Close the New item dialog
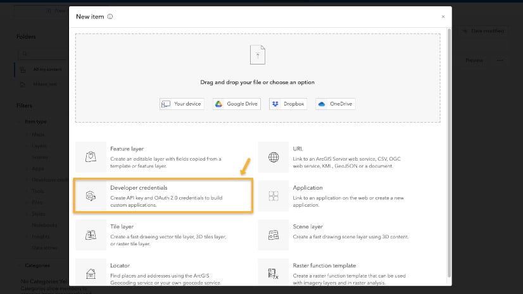This screenshot has width=523, height=294. tap(443, 16)
